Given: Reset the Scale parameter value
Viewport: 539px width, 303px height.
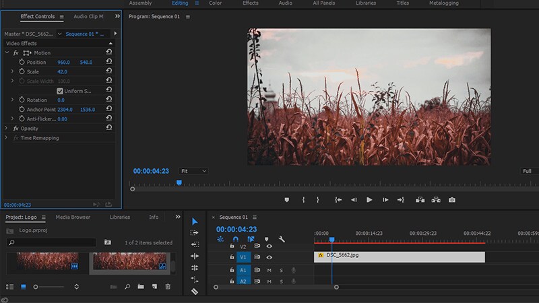Looking at the screenshot, I should click(x=109, y=71).
